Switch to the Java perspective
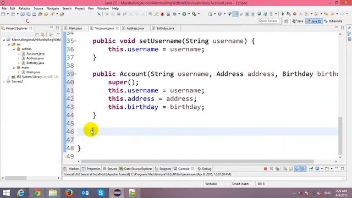352x198 pixels. pyautogui.click(x=298, y=21)
